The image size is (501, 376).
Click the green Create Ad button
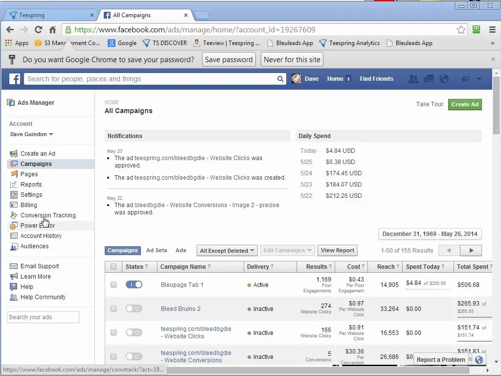[465, 104]
